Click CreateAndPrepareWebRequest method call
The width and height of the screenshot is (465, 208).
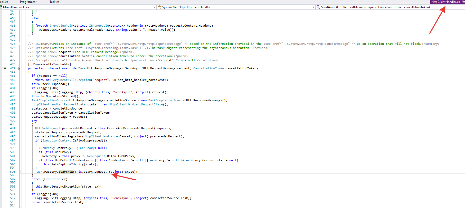point(130,128)
